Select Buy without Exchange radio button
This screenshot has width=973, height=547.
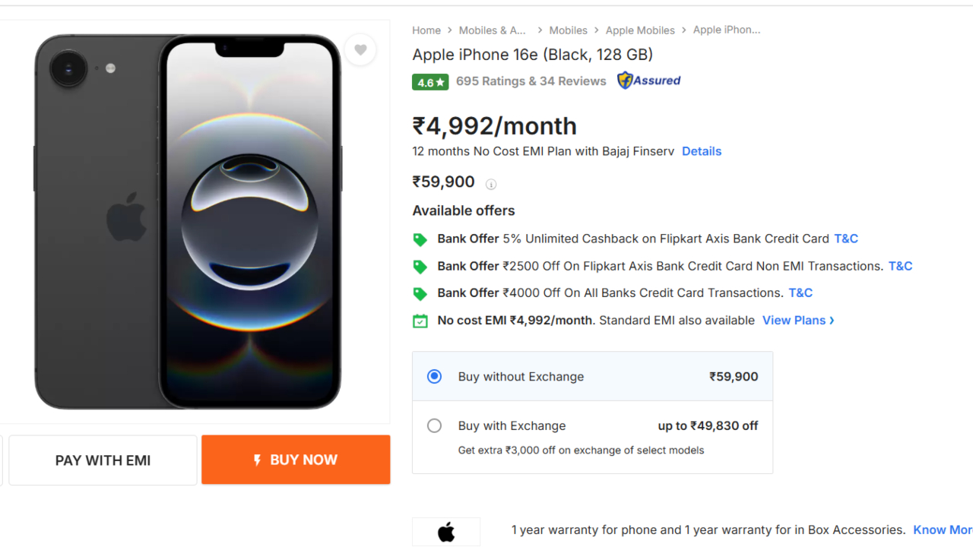(434, 377)
